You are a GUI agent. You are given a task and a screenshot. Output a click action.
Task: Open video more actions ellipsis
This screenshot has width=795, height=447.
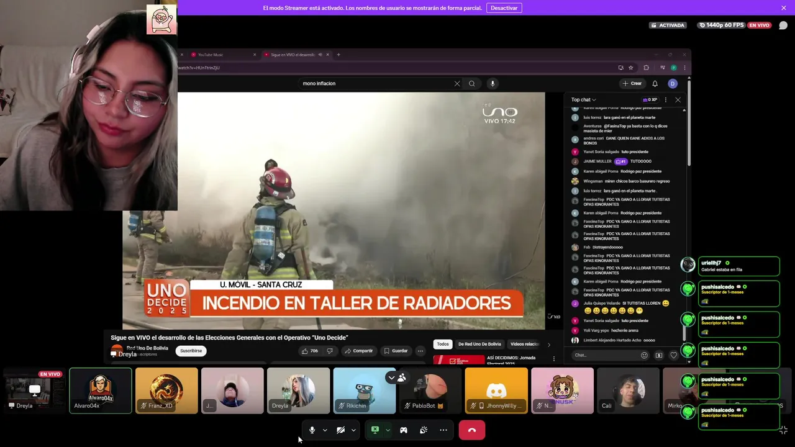tap(420, 351)
